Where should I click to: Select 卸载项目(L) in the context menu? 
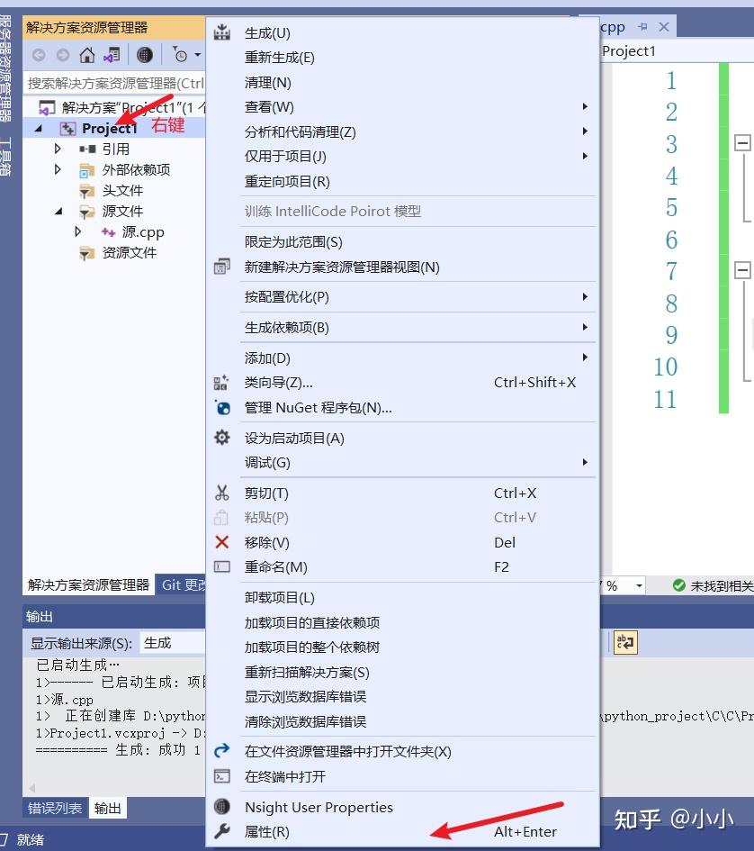[402, 597]
